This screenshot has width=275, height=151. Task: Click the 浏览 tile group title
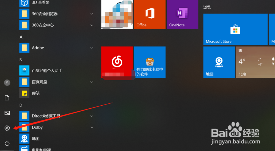tap(207, 7)
